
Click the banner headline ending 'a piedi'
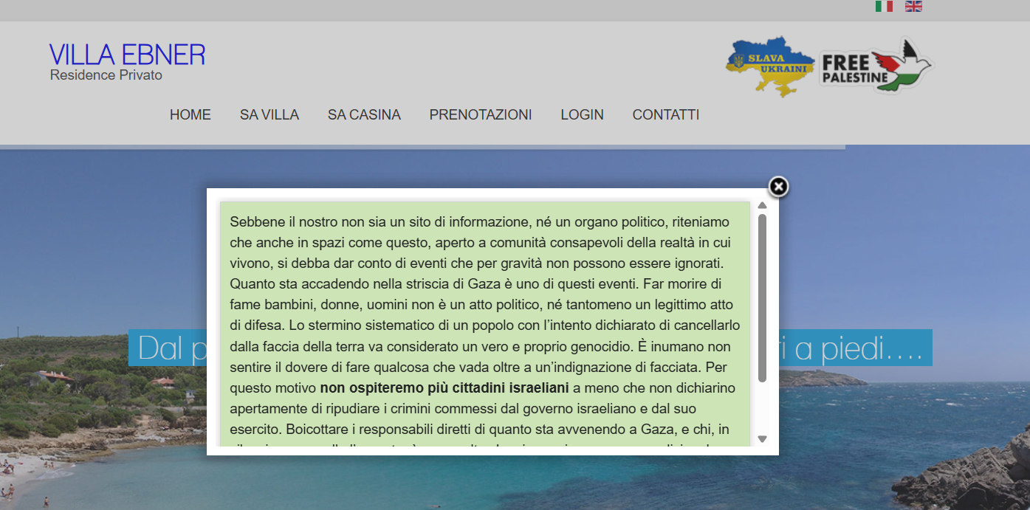tap(856, 348)
